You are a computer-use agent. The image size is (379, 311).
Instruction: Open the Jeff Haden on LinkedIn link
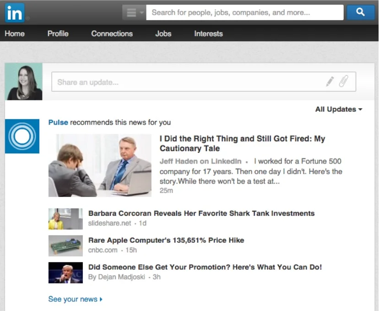[x=200, y=161]
